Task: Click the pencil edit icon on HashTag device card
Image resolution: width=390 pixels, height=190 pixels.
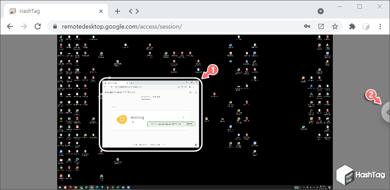Action: point(178,117)
